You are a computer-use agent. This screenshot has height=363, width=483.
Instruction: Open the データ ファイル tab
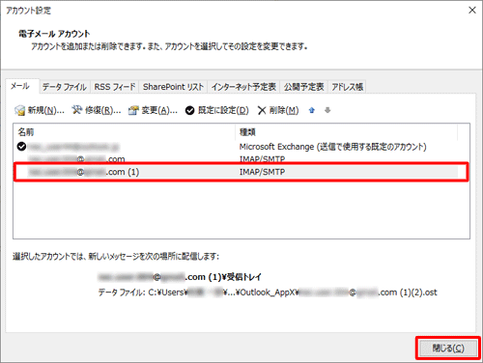(65, 87)
